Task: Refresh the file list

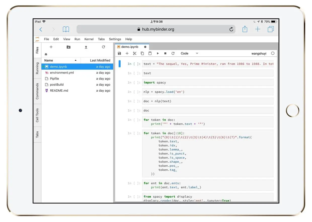Action: (x=103, y=47)
